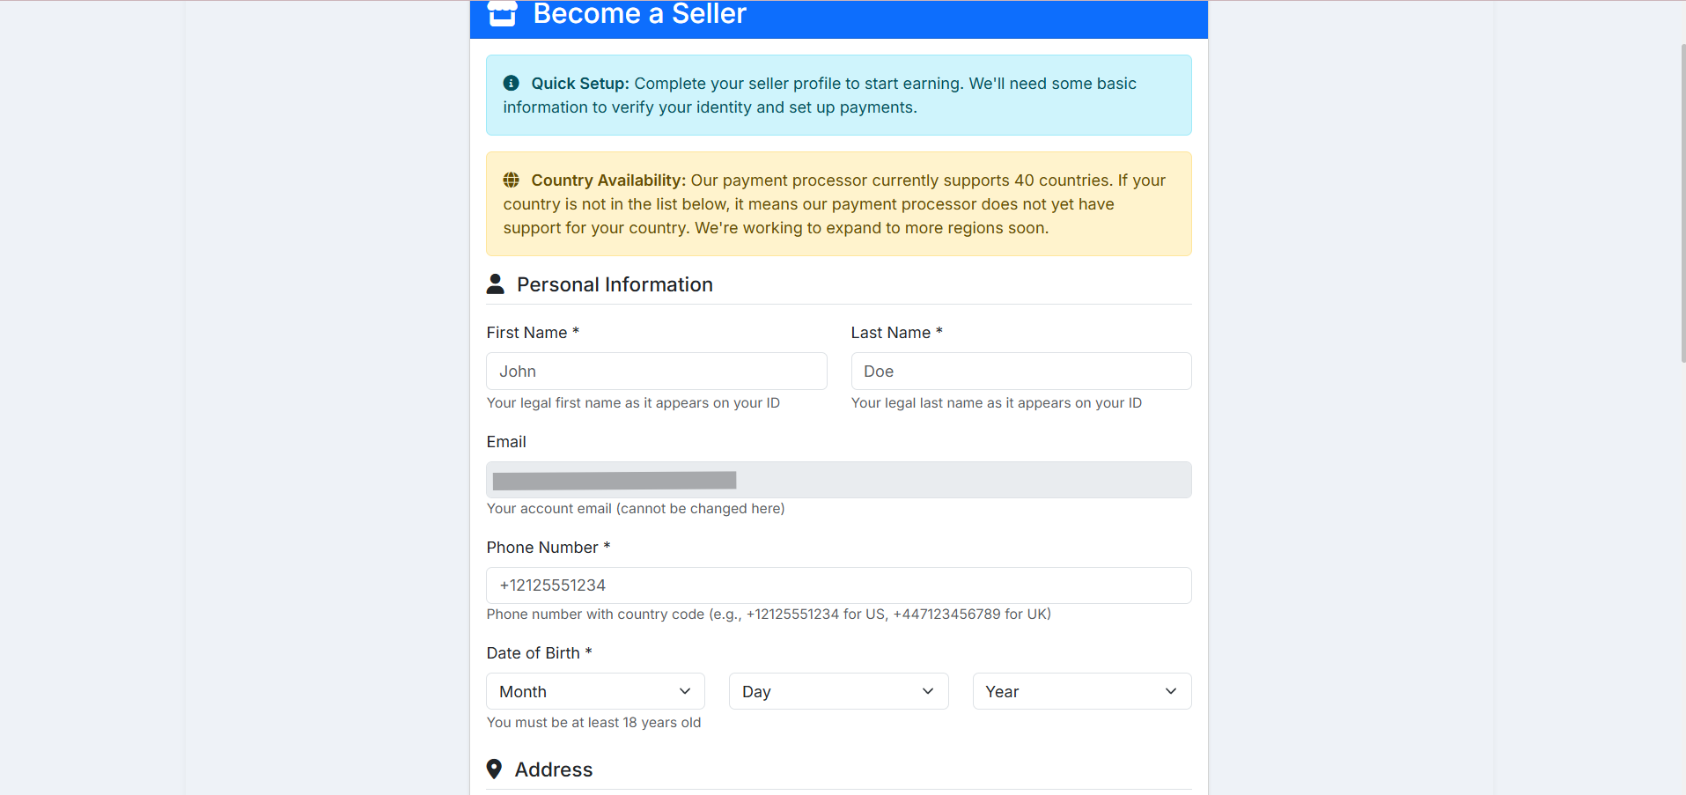The image size is (1686, 795).
Task: Click the briefcase icon in Become a Seller header
Action: tap(501, 13)
